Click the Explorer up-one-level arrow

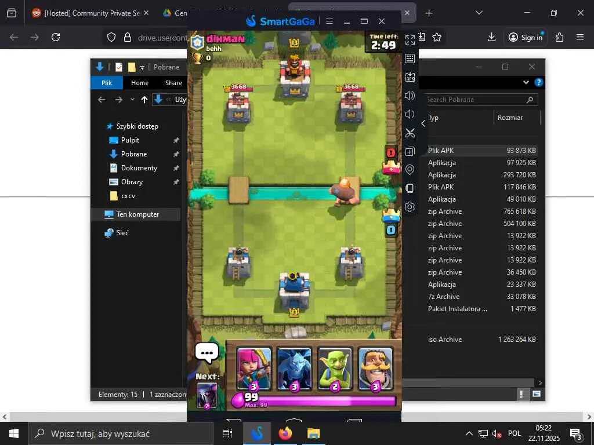coord(144,100)
